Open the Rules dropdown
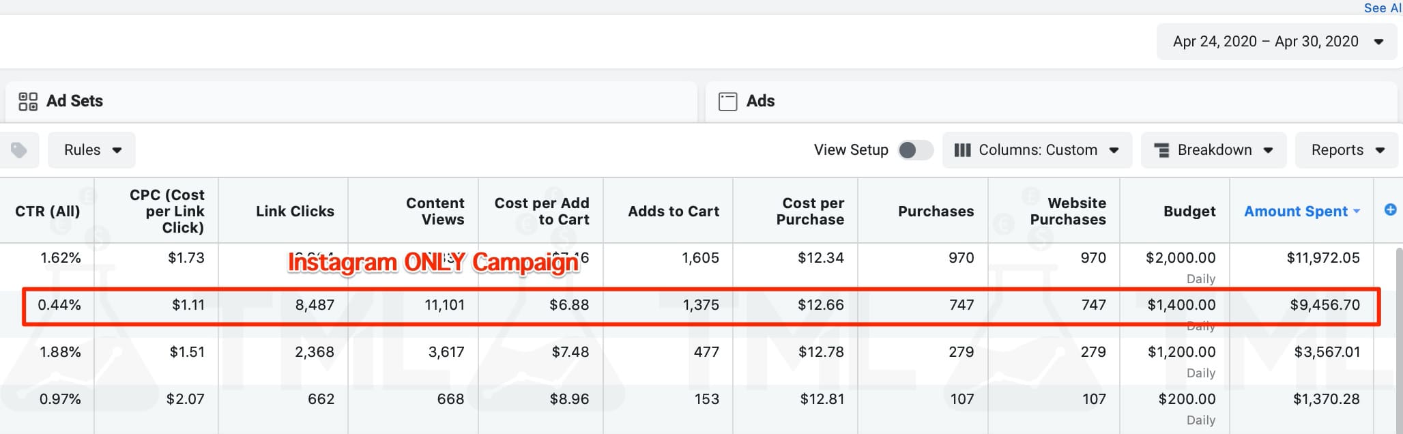 click(92, 150)
